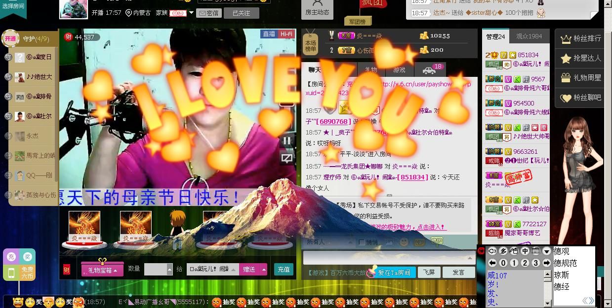The width and height of the screenshot is (612, 308).
Task: Click the video screen toggle icon below pause
Action: point(286,158)
